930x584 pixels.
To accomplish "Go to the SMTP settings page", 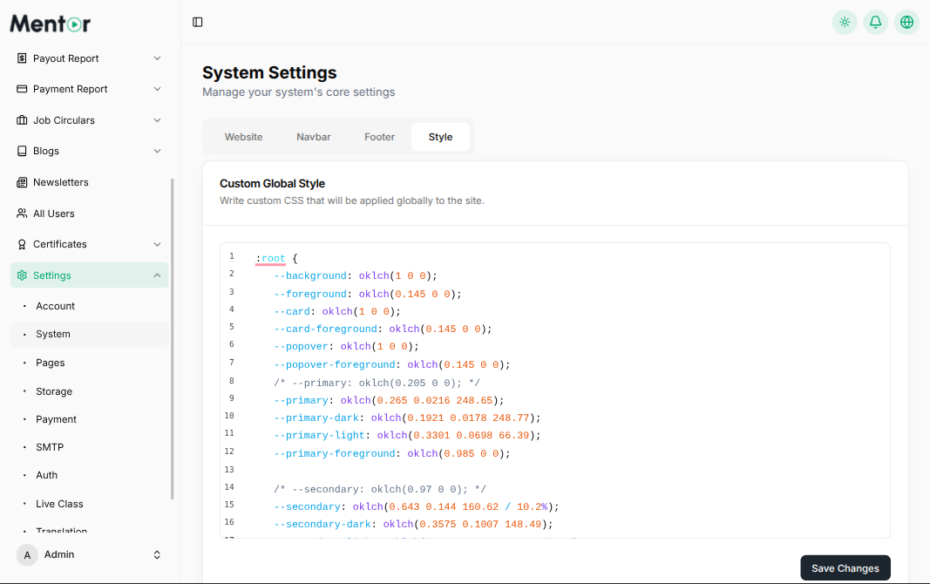I will pos(50,447).
